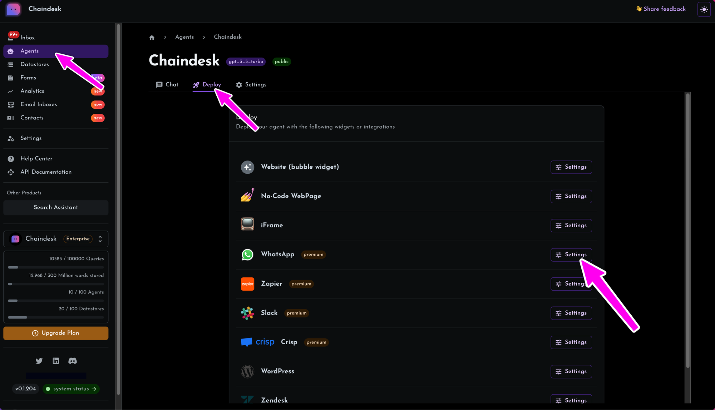Image resolution: width=715 pixels, height=410 pixels.
Task: Open the Help Center section
Action: click(36, 159)
